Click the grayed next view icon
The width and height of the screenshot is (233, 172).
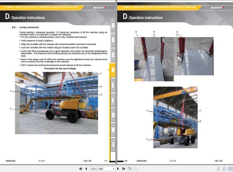pyautogui.click(x=135, y=169)
